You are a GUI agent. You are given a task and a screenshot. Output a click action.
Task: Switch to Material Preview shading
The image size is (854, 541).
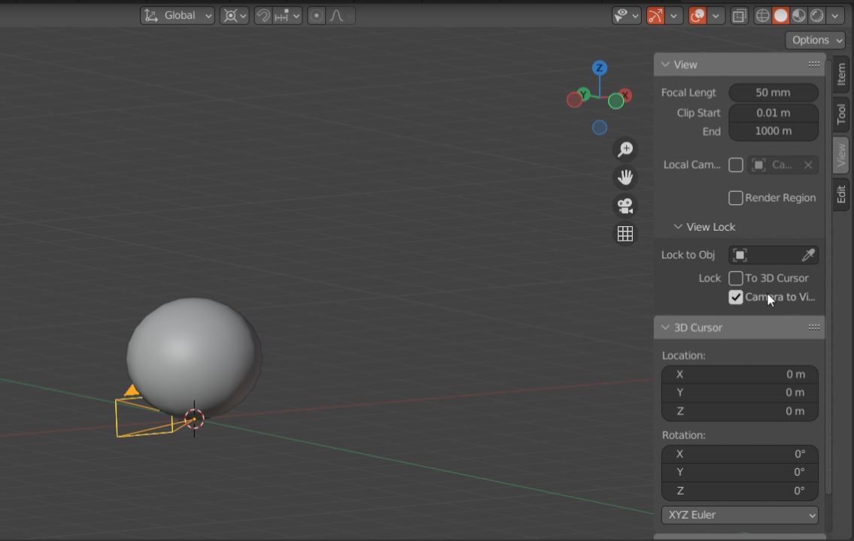click(x=798, y=15)
